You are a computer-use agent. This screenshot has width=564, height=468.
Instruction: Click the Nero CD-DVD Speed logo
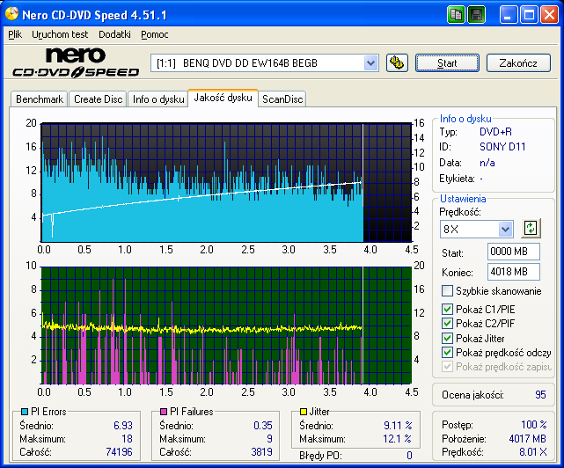[x=76, y=63]
